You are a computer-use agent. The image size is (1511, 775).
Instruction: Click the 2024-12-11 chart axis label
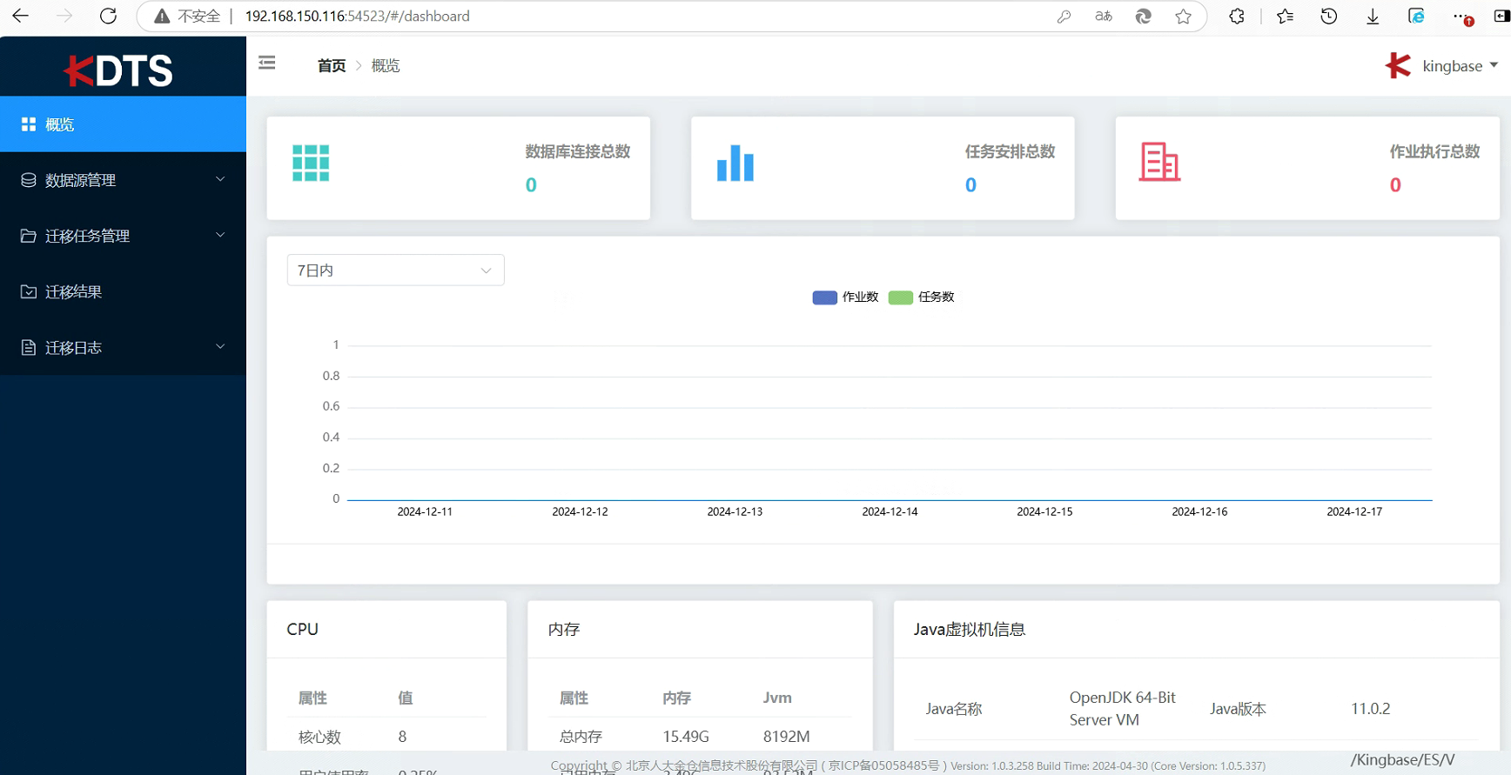[x=425, y=511]
